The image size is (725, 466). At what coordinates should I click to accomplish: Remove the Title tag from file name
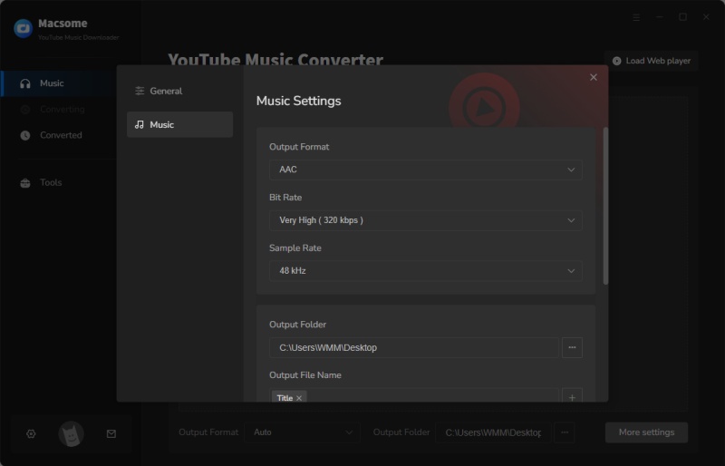click(x=299, y=398)
